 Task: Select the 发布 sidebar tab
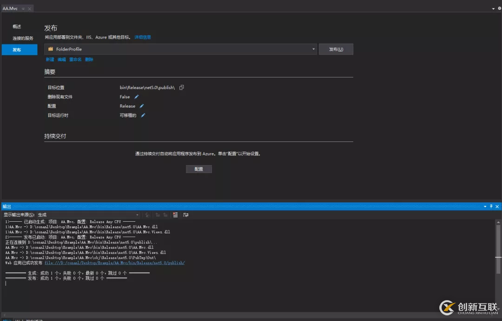coord(20,50)
